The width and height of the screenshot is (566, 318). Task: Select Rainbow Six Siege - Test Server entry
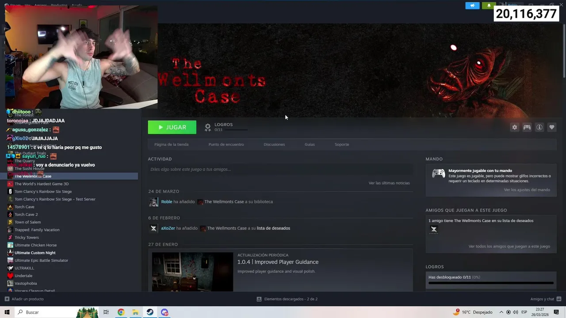pos(55,199)
